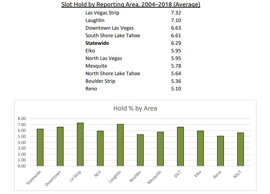Click the 7.00 y-axis label
The height and width of the screenshot is (194, 270).
22,125
